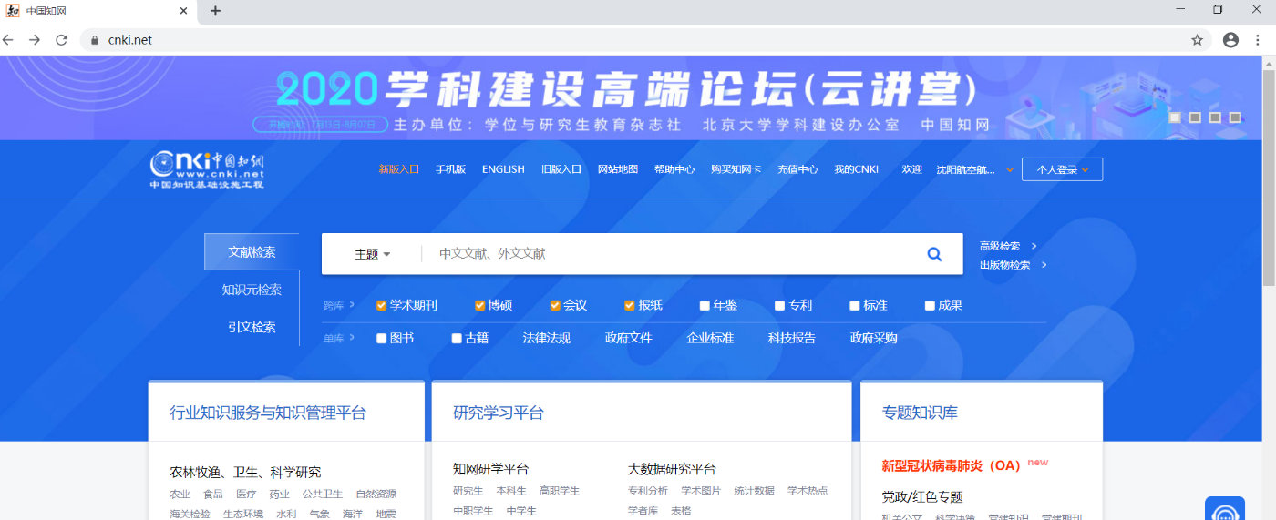This screenshot has width=1276, height=520.
Task: Check the 成果 checkbox
Action: coord(930,306)
